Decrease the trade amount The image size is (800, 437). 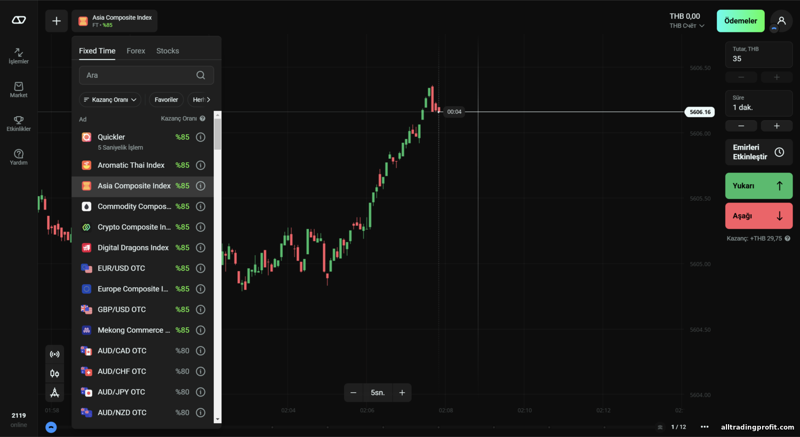coord(741,77)
